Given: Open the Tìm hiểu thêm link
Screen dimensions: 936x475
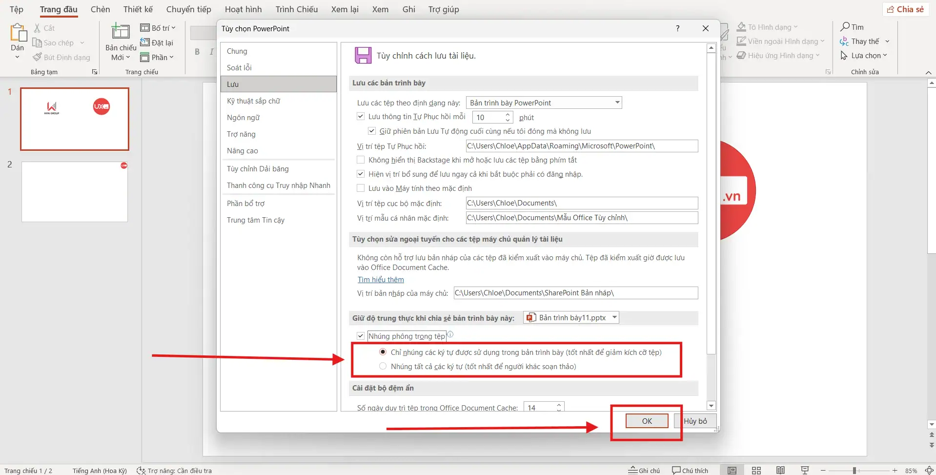Looking at the screenshot, I should [380, 279].
